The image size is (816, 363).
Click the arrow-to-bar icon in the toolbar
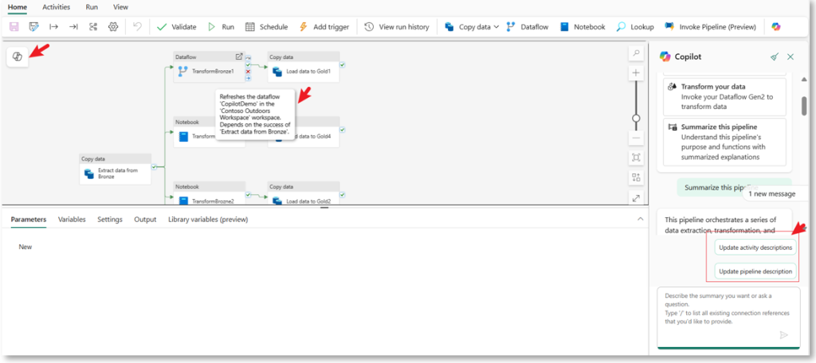[x=73, y=26]
